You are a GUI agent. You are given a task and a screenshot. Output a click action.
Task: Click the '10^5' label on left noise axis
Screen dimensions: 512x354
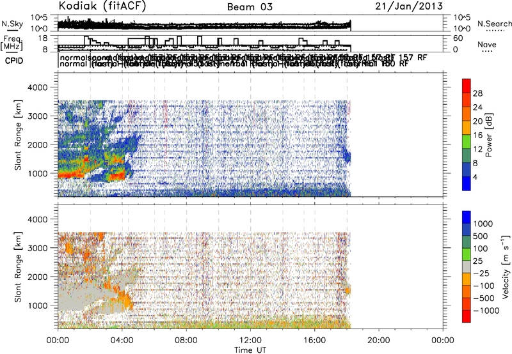39,17
